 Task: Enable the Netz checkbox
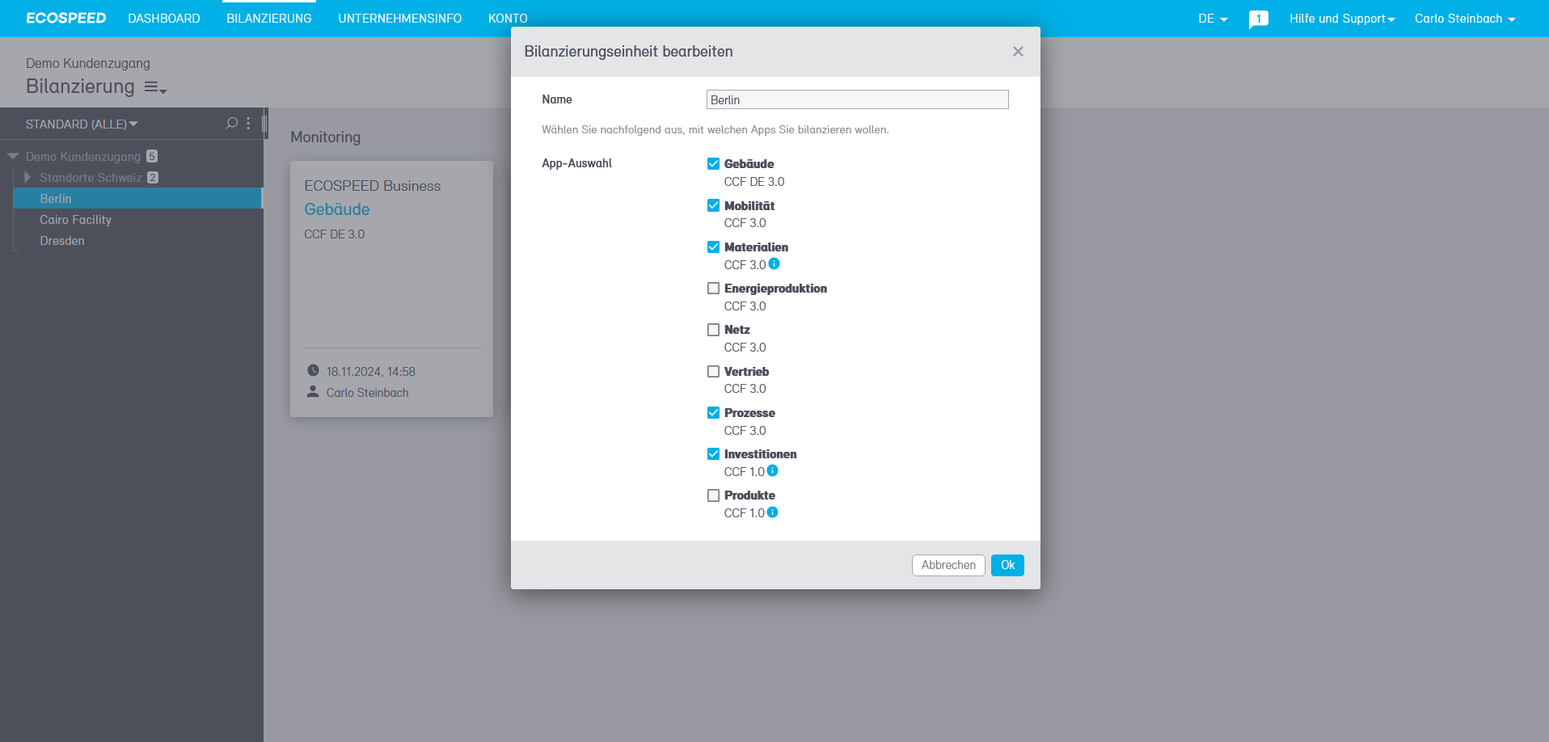[713, 330]
